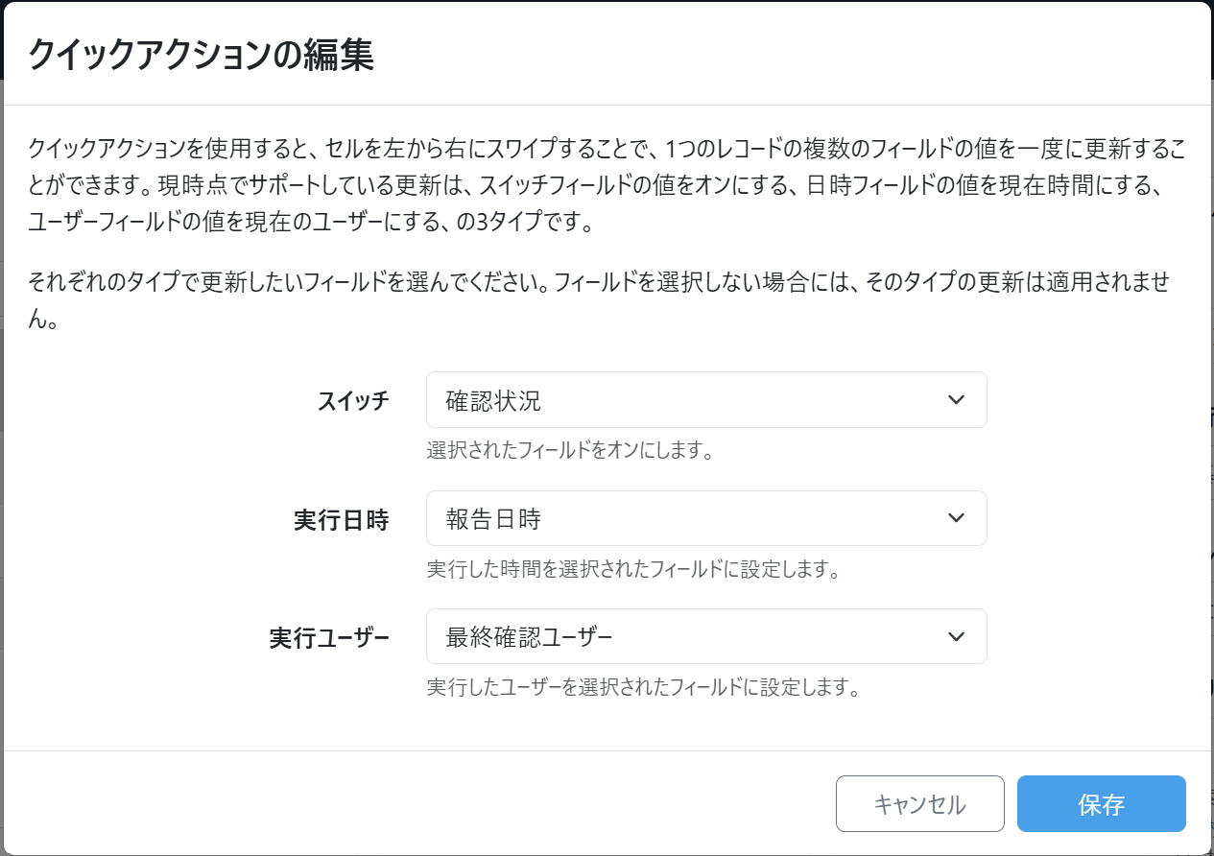Click the 報告日時 selected value text
Image resolution: width=1214 pixels, height=856 pixels.
pyautogui.click(x=493, y=519)
